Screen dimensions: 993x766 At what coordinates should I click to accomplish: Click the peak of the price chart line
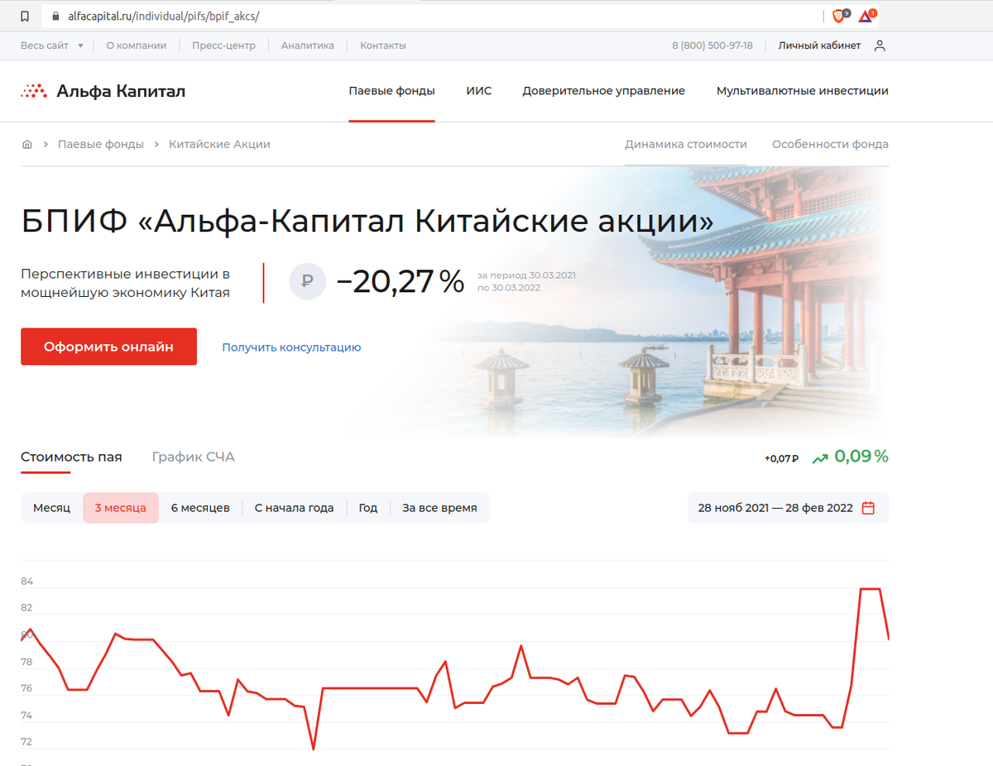click(x=870, y=589)
